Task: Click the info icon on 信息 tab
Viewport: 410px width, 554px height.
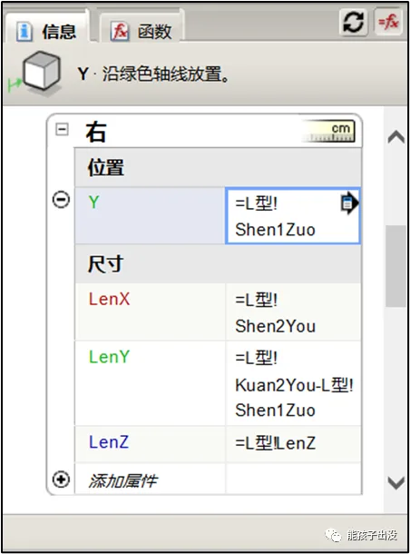Action: (24, 32)
